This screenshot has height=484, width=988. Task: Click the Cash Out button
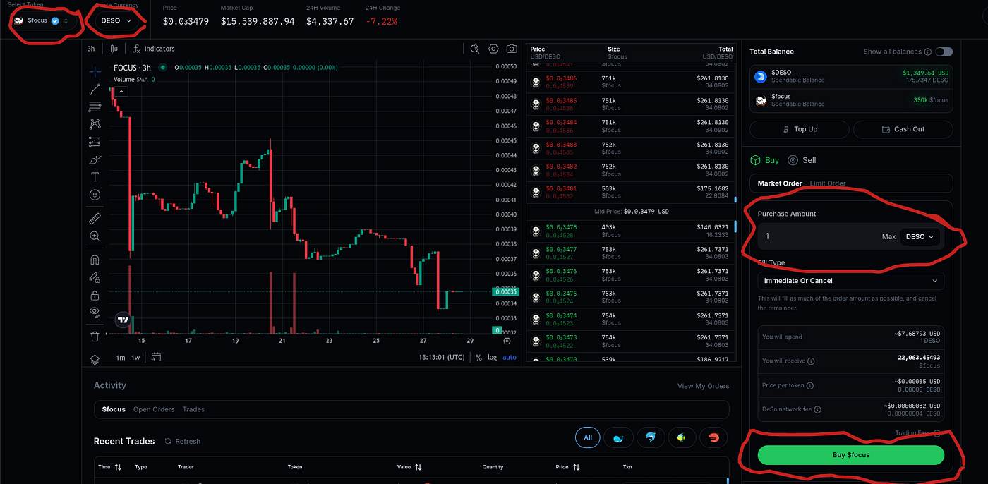pyautogui.click(x=903, y=129)
